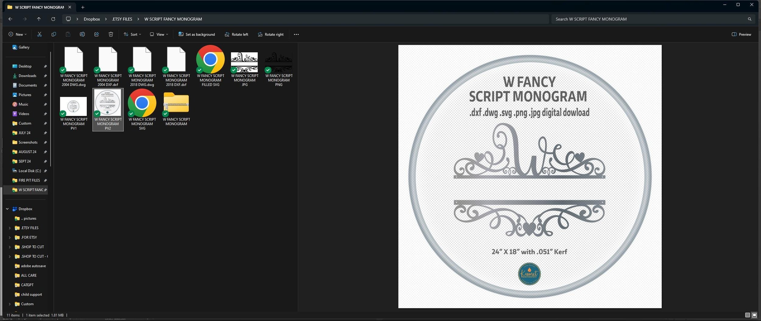Select the FILLED SVG Chrome file
761x321 pixels.
click(x=210, y=67)
